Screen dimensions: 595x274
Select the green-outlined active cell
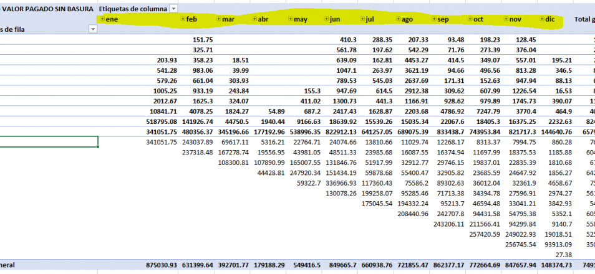[x=49, y=141]
